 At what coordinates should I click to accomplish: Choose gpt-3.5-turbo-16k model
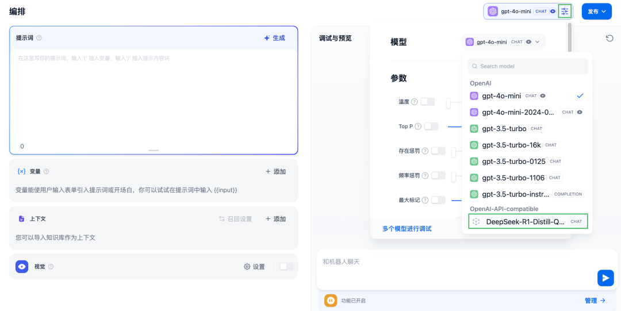pyautogui.click(x=527, y=145)
